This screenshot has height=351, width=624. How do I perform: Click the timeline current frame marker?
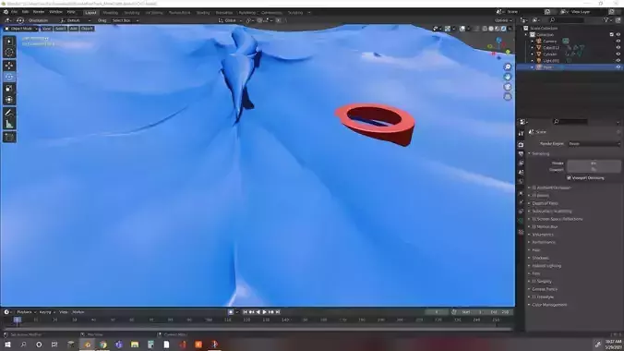pyautogui.click(x=18, y=320)
